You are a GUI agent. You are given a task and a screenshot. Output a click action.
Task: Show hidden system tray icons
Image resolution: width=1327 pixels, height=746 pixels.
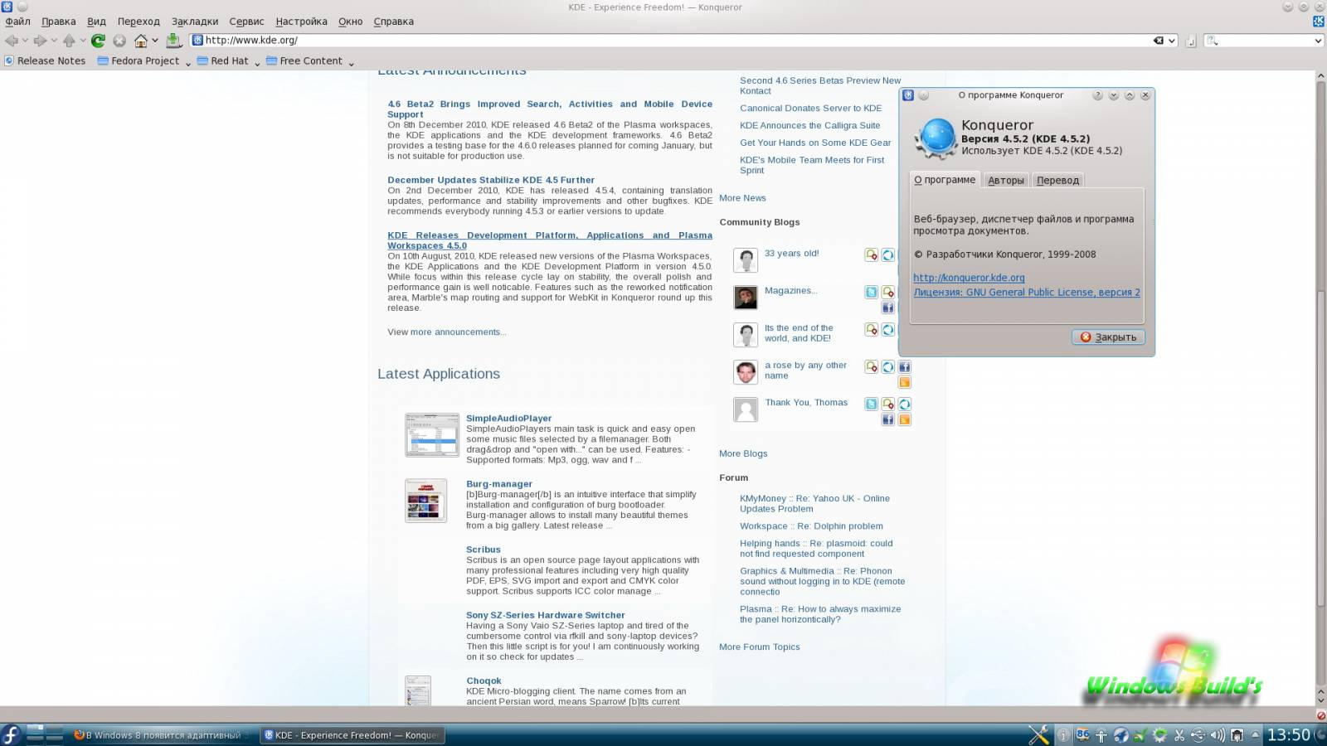1255,734
